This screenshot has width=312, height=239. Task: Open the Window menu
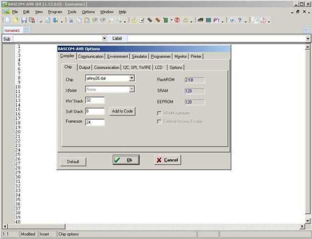click(107, 12)
